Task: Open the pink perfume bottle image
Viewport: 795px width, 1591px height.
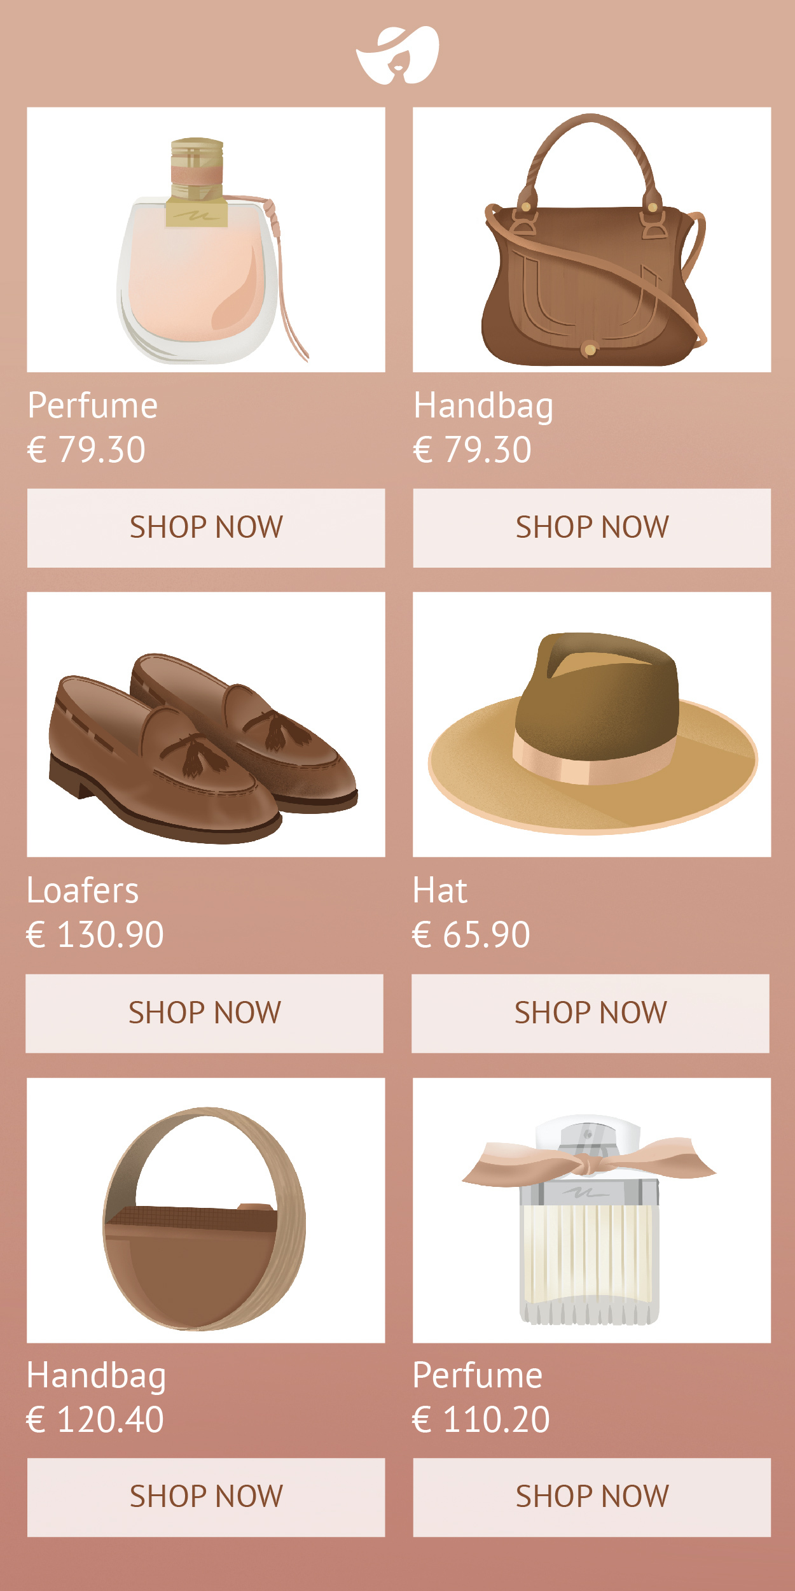Action: (x=206, y=239)
